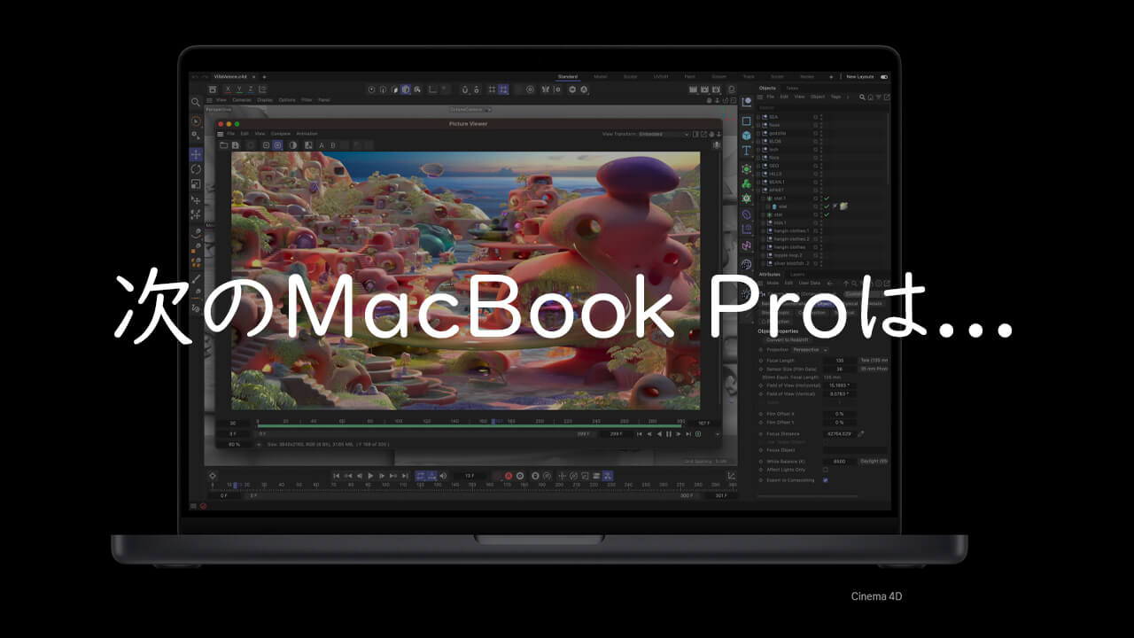Click the B compare icon in Picture Viewer
Viewport: 1134px width, 638px height.
coord(334,144)
